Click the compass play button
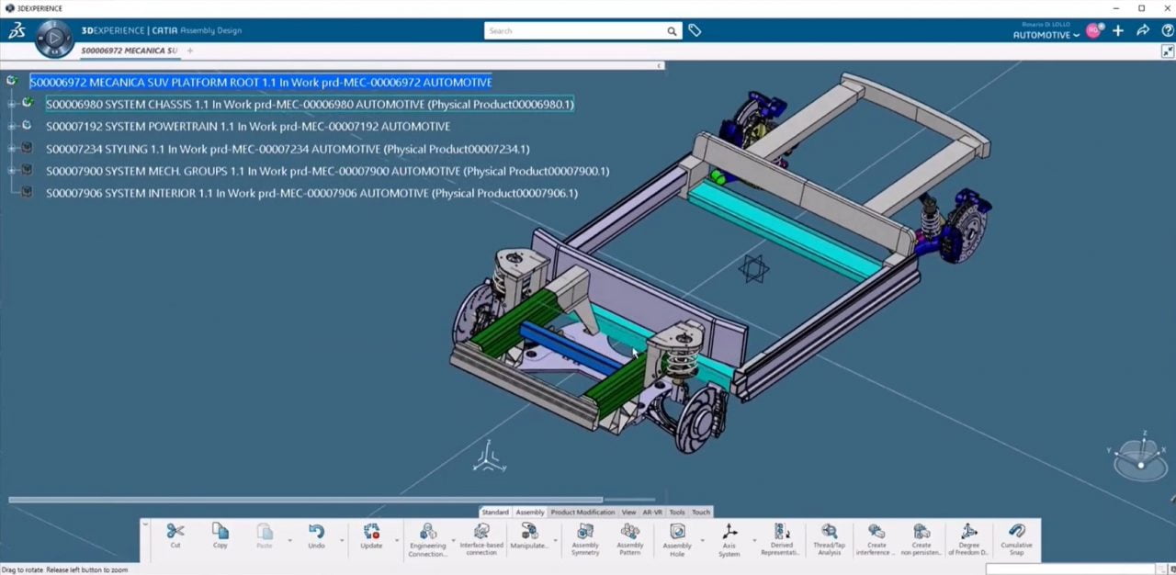Image resolution: width=1176 pixels, height=575 pixels. 54,39
